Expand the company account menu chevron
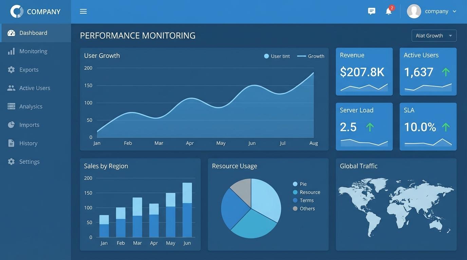The width and height of the screenshot is (467, 260). click(x=454, y=12)
